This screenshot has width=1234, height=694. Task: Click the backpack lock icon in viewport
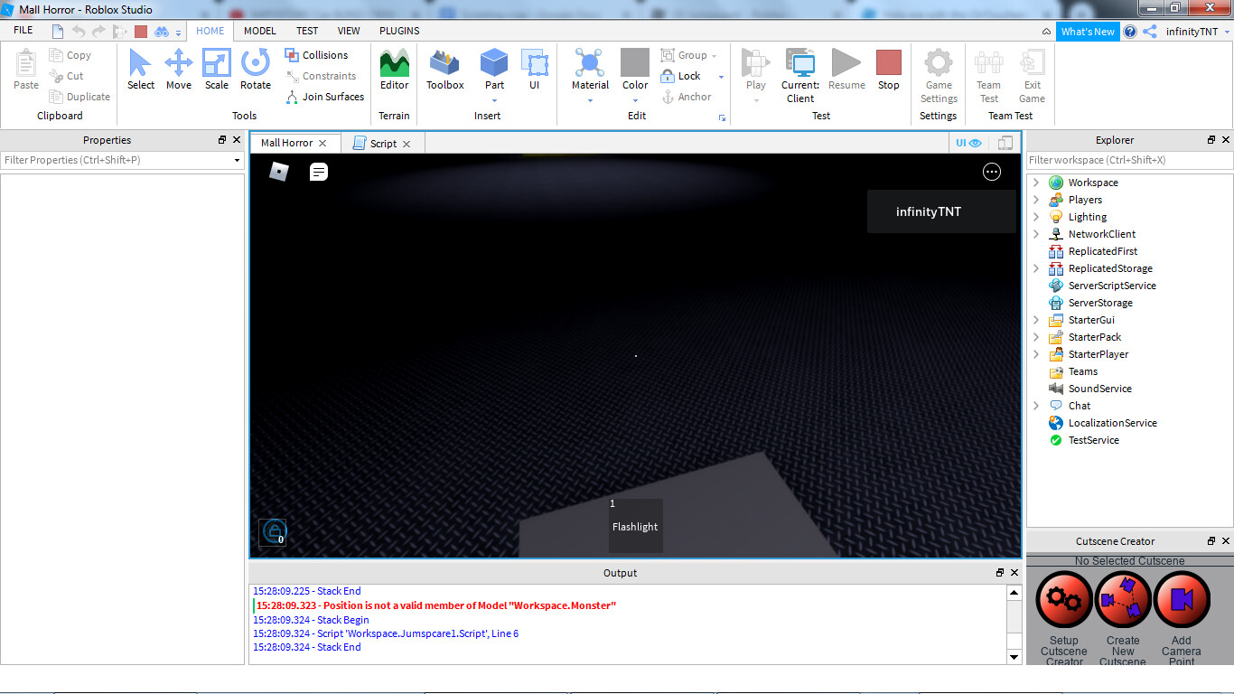274,532
